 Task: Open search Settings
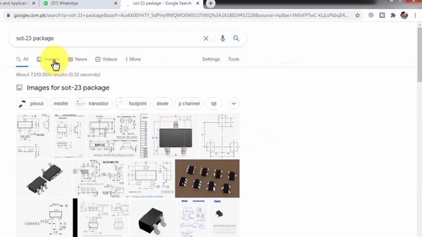point(211,59)
